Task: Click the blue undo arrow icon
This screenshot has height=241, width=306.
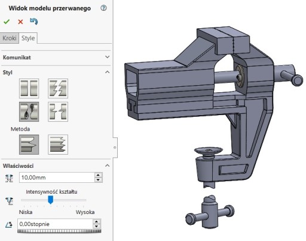Action: [x=34, y=21]
